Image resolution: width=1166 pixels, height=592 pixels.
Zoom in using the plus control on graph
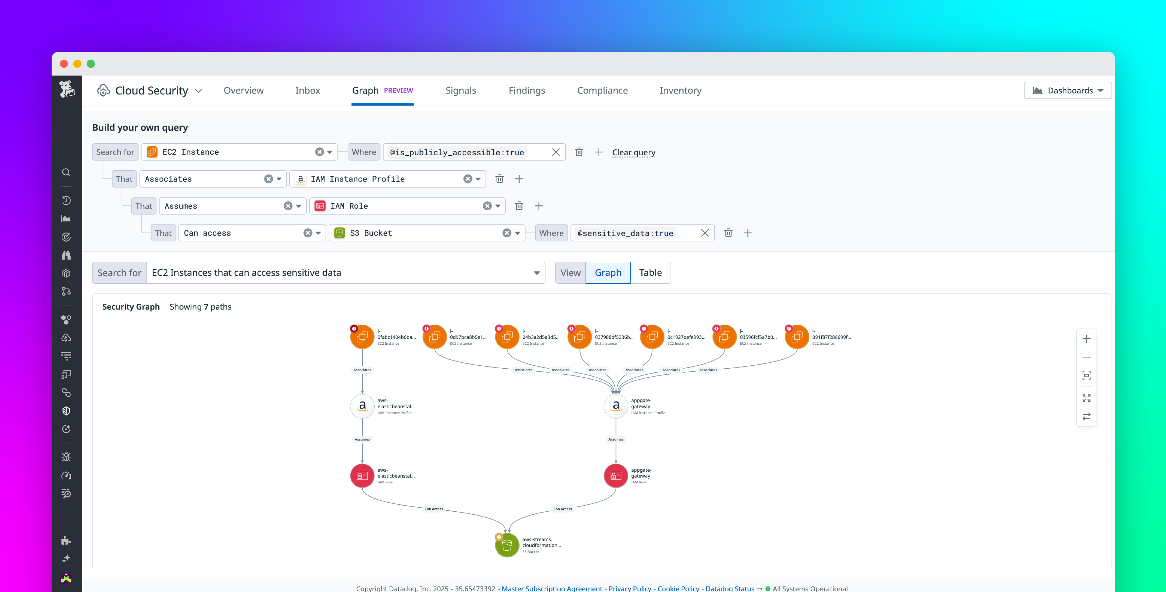click(1086, 339)
